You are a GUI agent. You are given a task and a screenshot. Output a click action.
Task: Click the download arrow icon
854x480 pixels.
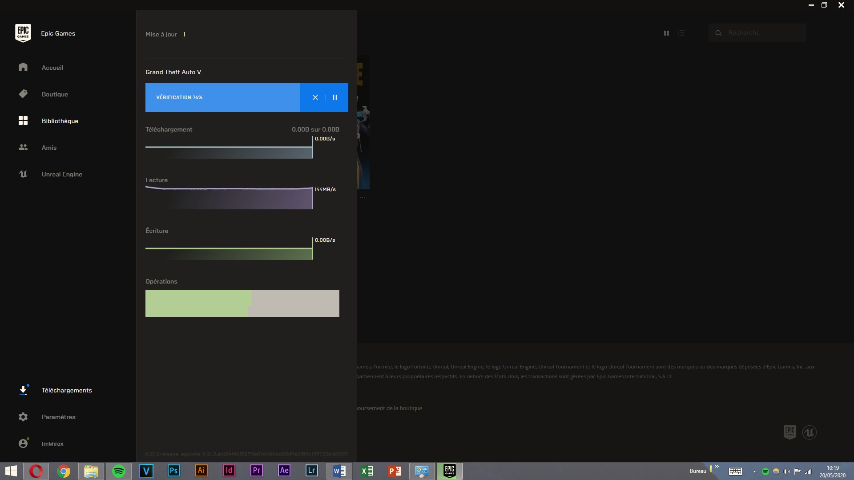(23, 390)
